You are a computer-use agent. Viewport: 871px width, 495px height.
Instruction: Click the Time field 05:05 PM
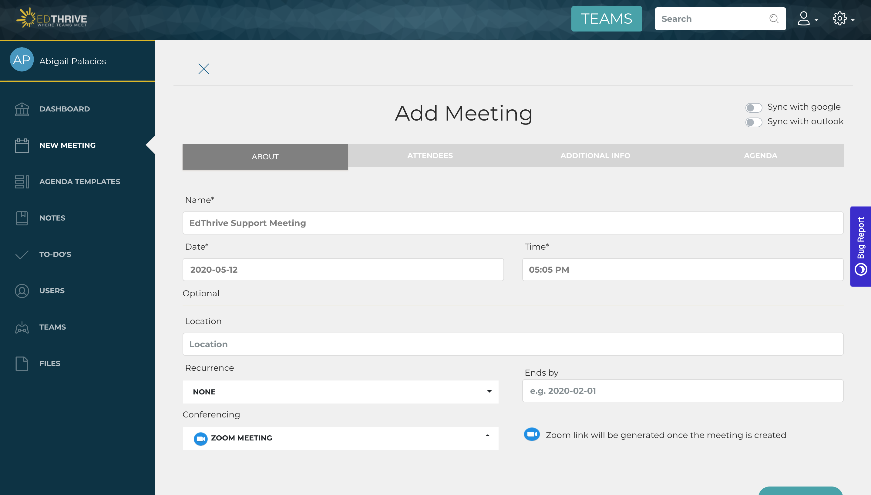pyautogui.click(x=682, y=270)
